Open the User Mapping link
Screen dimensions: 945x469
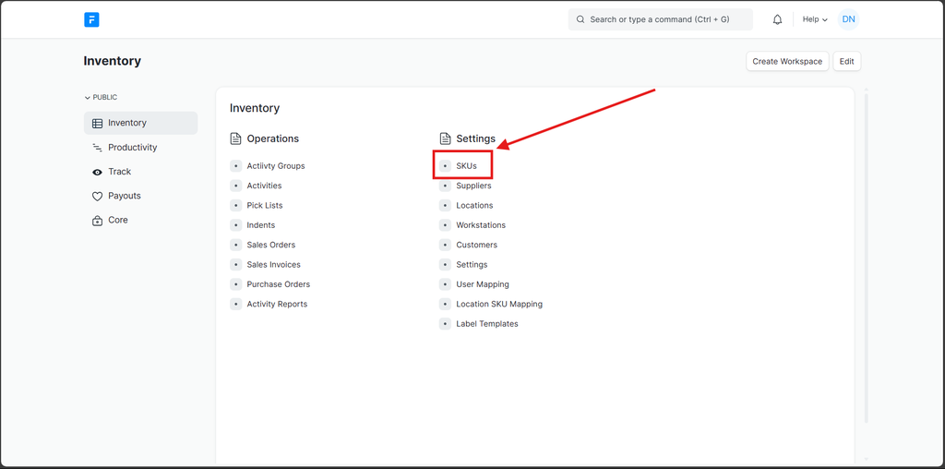point(483,284)
